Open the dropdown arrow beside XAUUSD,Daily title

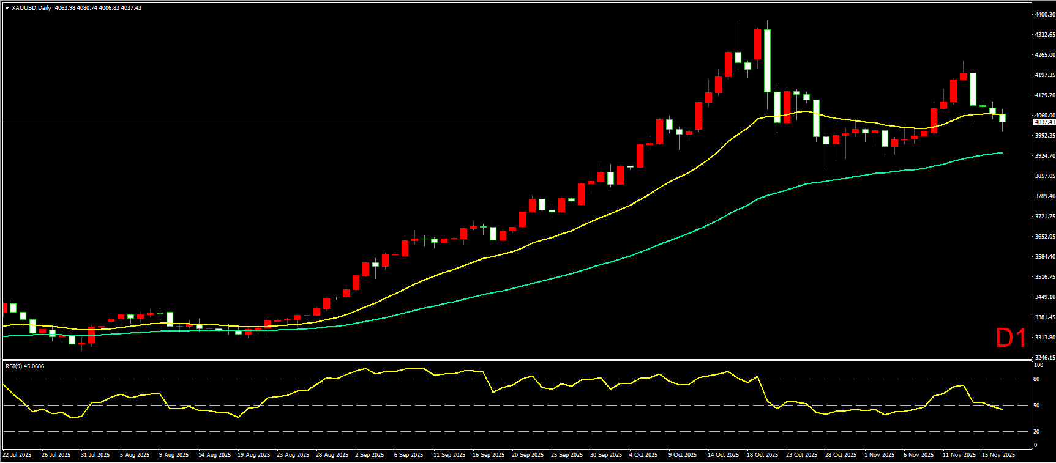pos(7,8)
